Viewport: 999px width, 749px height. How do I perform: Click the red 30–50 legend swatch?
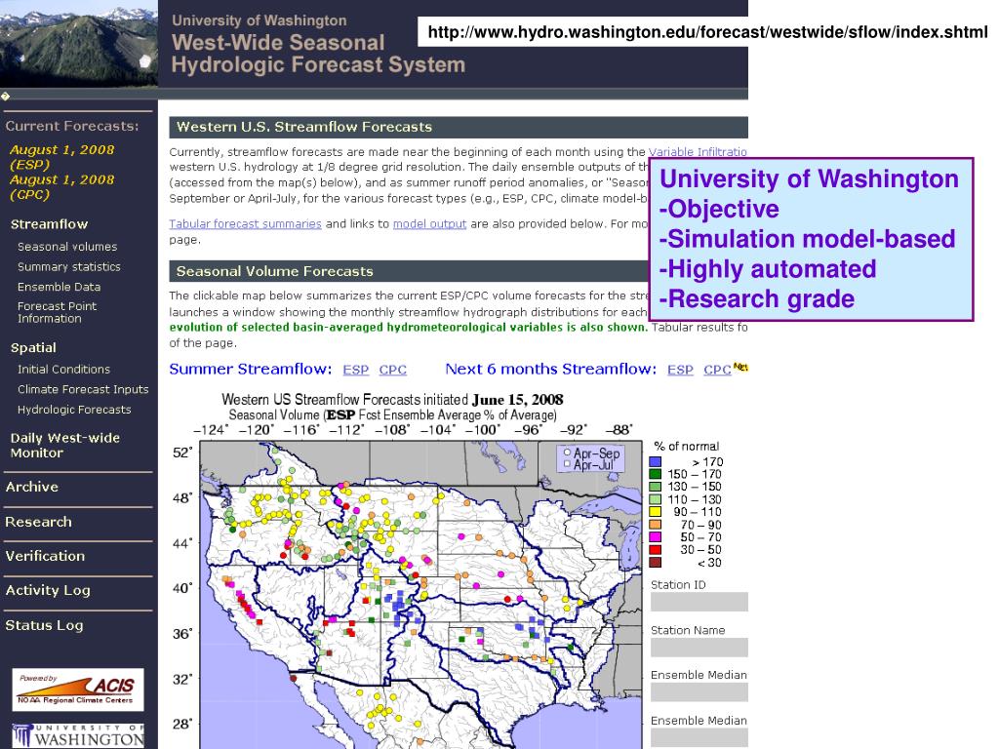pyautogui.click(x=655, y=550)
